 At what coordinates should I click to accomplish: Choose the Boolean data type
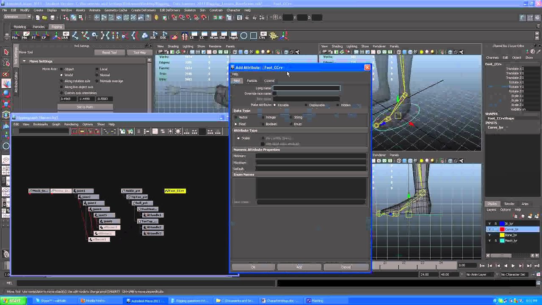click(263, 124)
